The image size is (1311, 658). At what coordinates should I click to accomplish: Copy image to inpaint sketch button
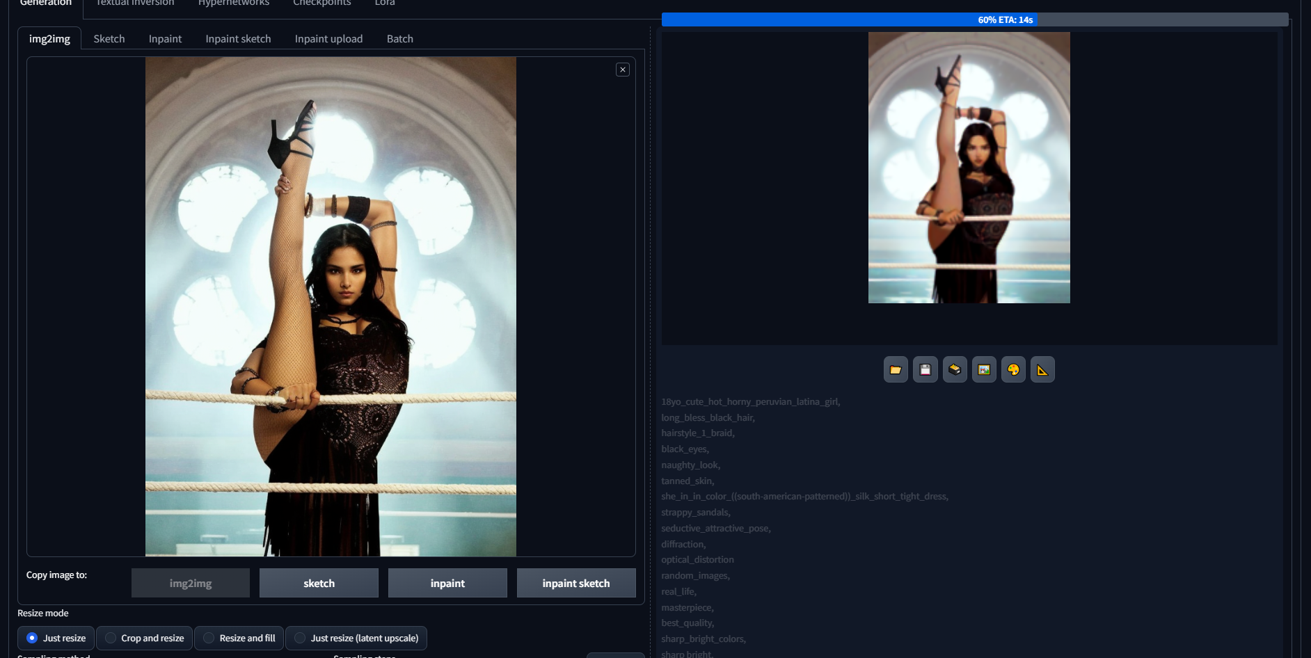click(x=576, y=583)
